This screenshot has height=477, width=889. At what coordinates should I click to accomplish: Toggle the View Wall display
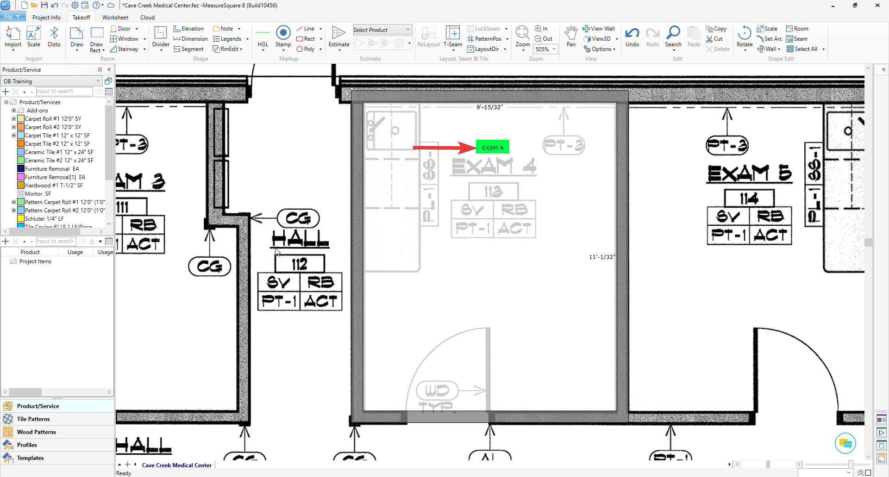599,29
